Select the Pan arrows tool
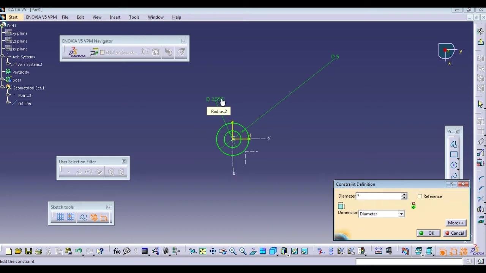Image resolution: width=486 pixels, height=273 pixels. coord(213,251)
